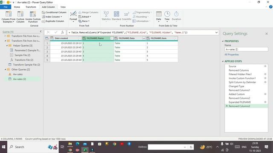Click FILENAME.Name data type icon

[84, 38]
